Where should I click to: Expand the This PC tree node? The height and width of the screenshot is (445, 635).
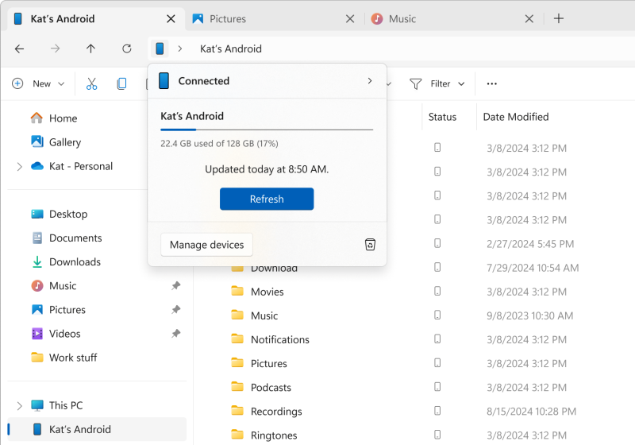pyautogui.click(x=19, y=405)
